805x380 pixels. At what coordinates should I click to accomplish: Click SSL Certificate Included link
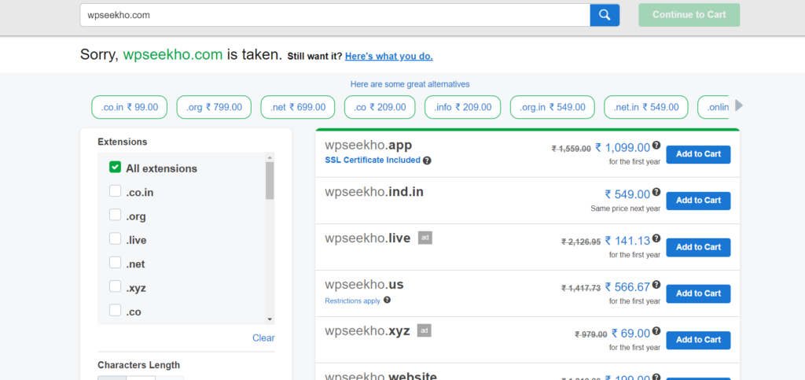(x=373, y=160)
